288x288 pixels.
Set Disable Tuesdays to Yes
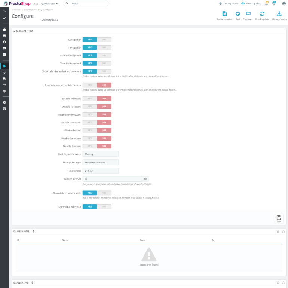[x=90, y=107]
